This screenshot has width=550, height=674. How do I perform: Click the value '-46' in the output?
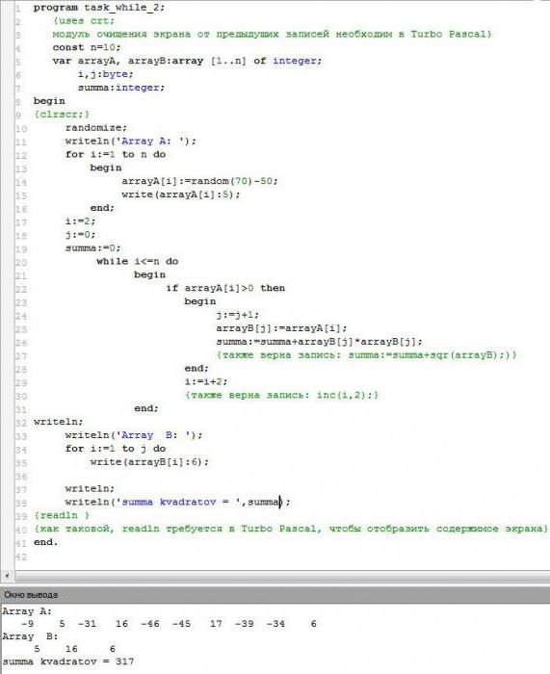tap(149, 624)
